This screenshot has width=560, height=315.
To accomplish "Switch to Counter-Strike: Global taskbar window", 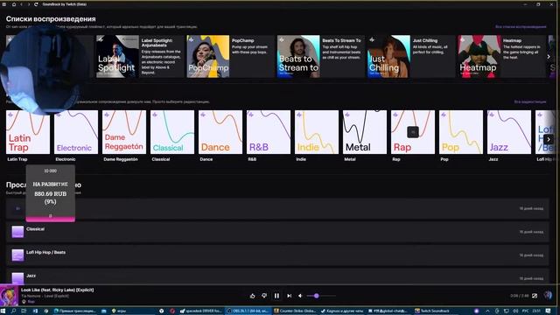I will pos(295,311).
